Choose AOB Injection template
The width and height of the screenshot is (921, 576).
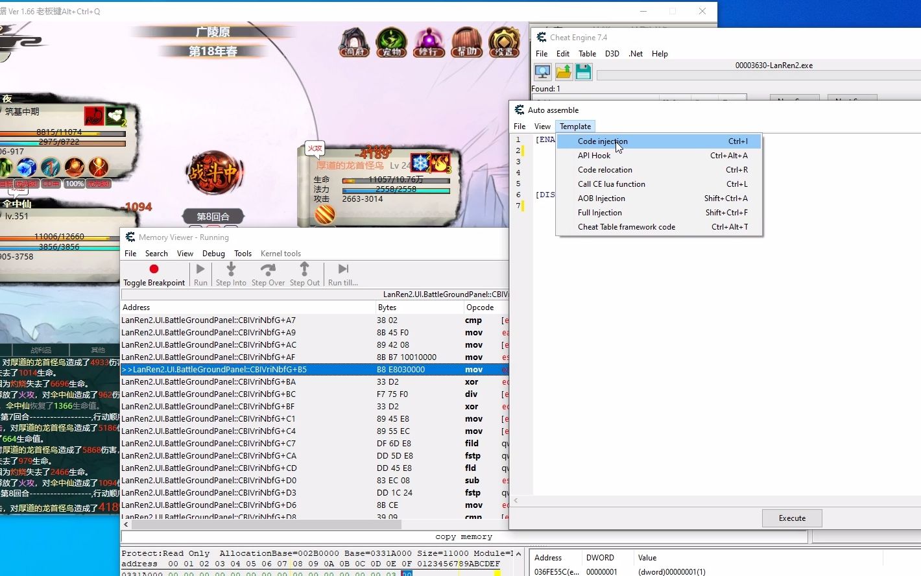pos(659,198)
